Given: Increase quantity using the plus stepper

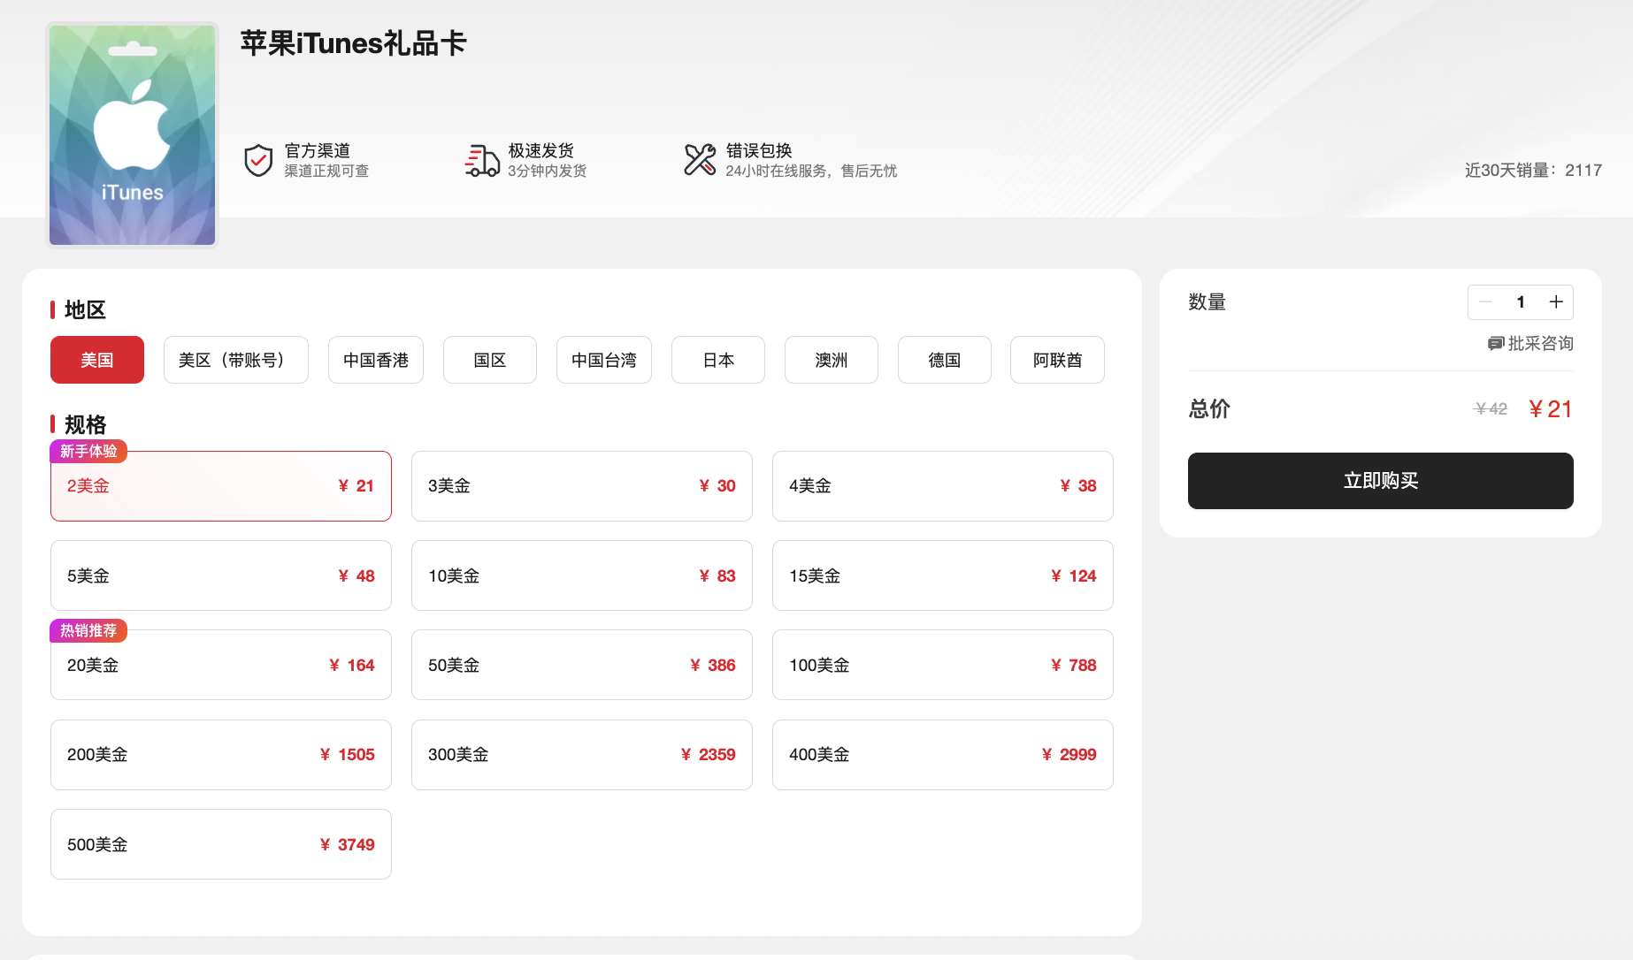Looking at the screenshot, I should (x=1556, y=301).
